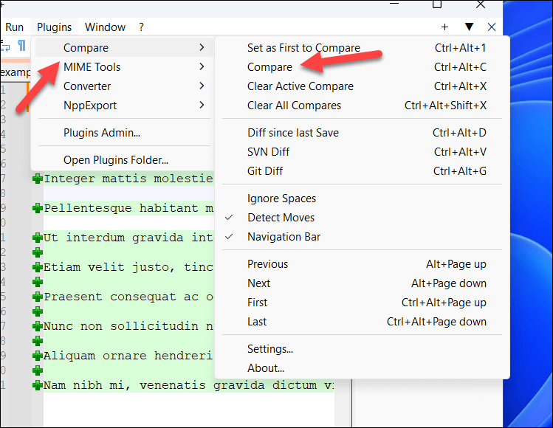553x428 pixels.
Task: Choose Compare from the Compare submenu
Action: click(x=269, y=67)
